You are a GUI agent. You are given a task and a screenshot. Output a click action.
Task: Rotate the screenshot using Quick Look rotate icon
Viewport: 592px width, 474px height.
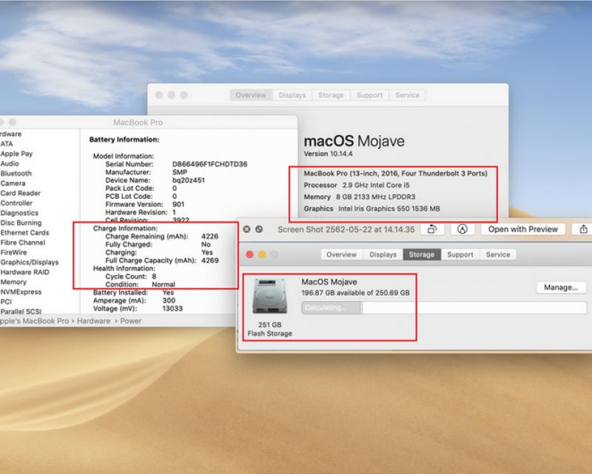point(431,229)
